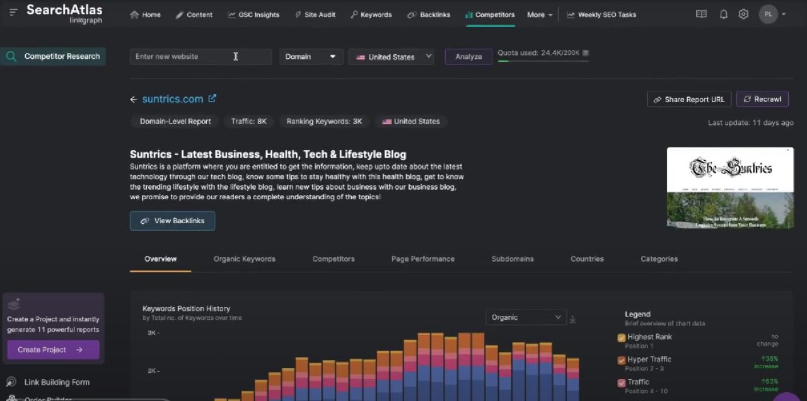Open the Organic chart type dropdown
Image resolution: width=807 pixels, height=401 pixels.
click(x=526, y=317)
